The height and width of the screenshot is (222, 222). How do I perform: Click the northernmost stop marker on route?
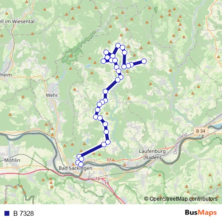coord(118,46)
